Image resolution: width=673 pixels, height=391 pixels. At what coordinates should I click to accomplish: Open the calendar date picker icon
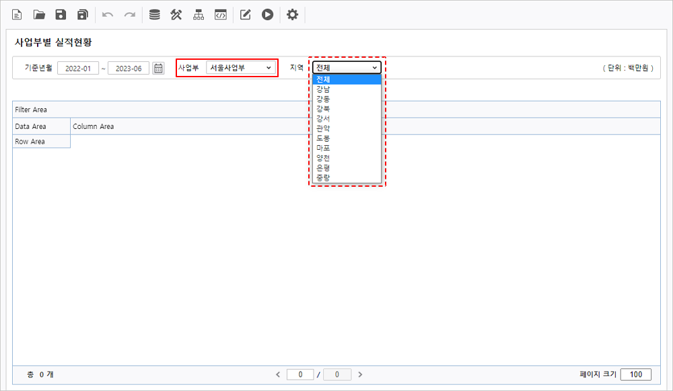click(158, 68)
